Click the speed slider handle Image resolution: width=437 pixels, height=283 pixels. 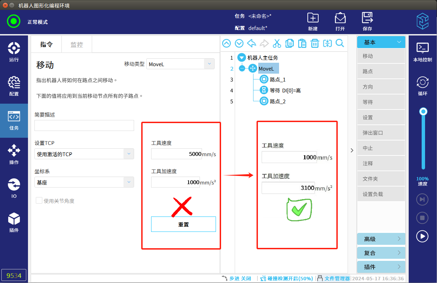click(x=423, y=111)
